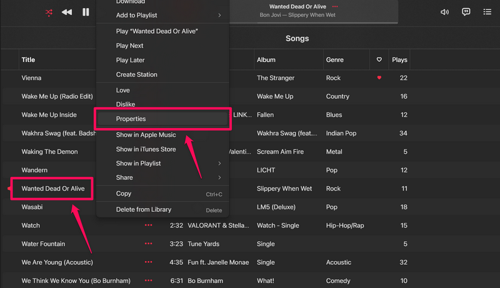This screenshot has height=288, width=500.
Task: Click the rewind previous track button
Action: (x=67, y=12)
